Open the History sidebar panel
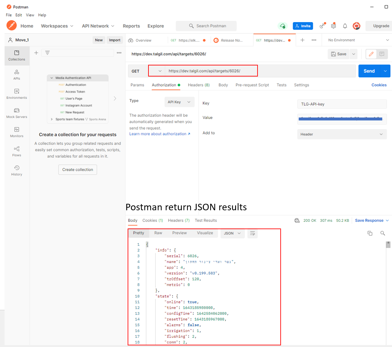 pyautogui.click(x=17, y=170)
